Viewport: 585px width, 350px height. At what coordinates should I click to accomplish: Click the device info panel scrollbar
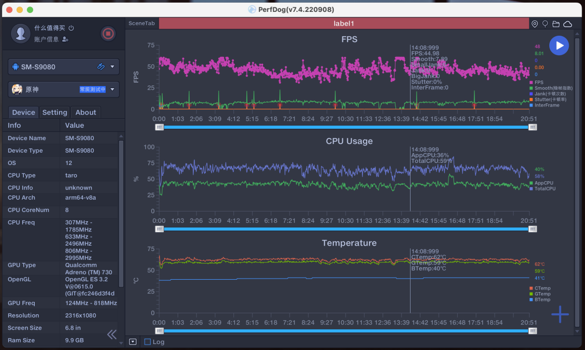coord(121,213)
